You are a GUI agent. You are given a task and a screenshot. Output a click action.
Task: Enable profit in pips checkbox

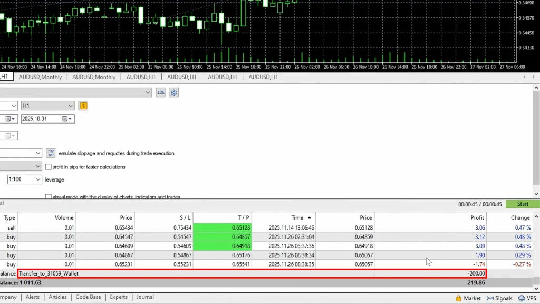point(49,167)
